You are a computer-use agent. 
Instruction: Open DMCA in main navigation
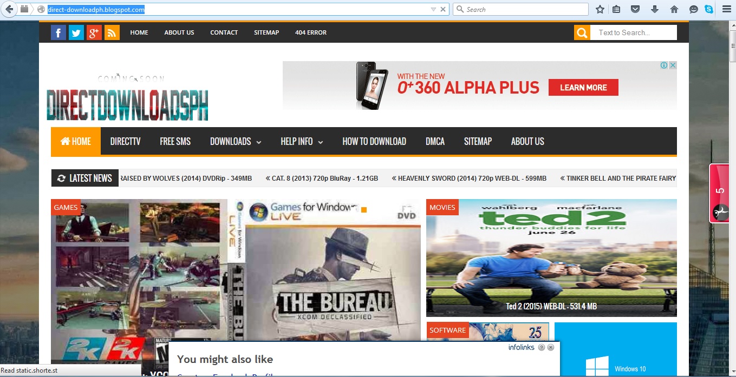[435, 141]
